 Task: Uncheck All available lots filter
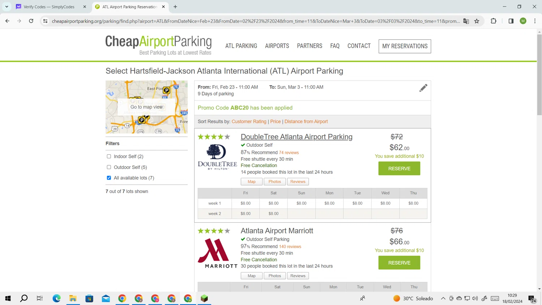click(109, 178)
